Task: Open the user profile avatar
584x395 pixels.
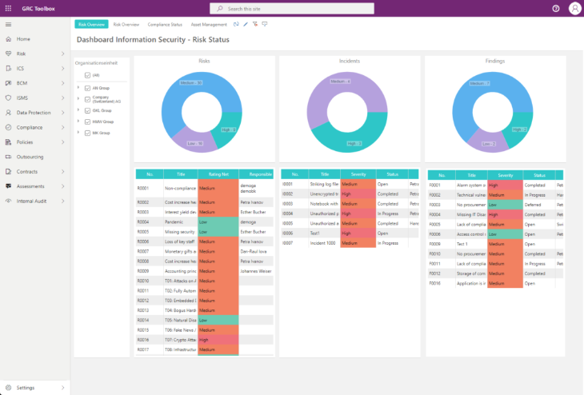Action: (x=574, y=8)
